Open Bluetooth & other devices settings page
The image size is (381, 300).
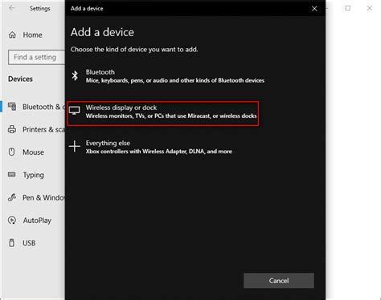coord(36,107)
